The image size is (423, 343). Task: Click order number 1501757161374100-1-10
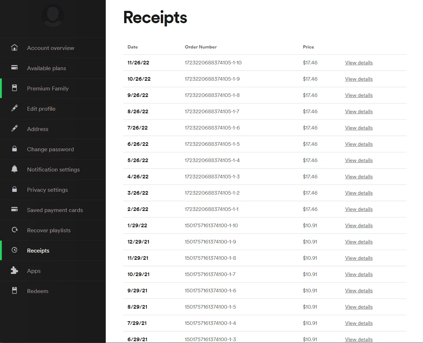[x=211, y=225]
